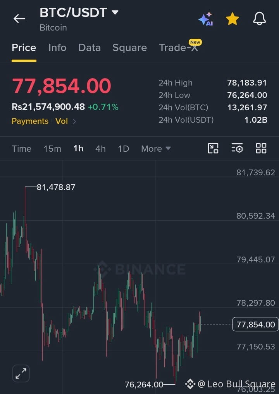This screenshot has height=394, width=279.
Task: Open chart indicator settings icon
Action: coord(237,148)
